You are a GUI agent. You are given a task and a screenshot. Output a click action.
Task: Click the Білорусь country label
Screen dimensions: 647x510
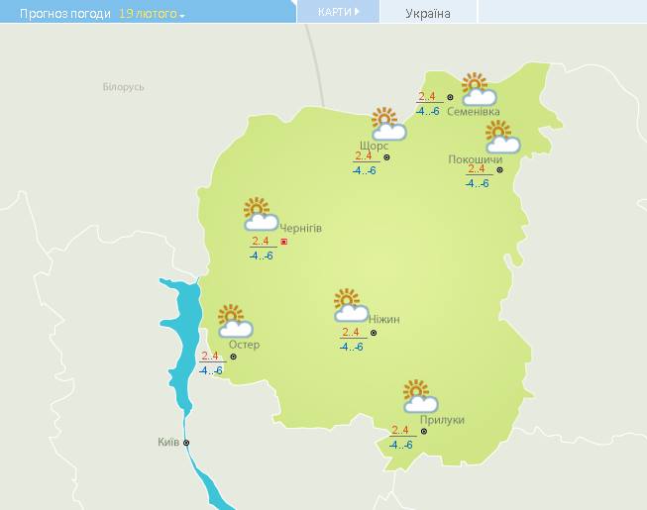point(124,87)
